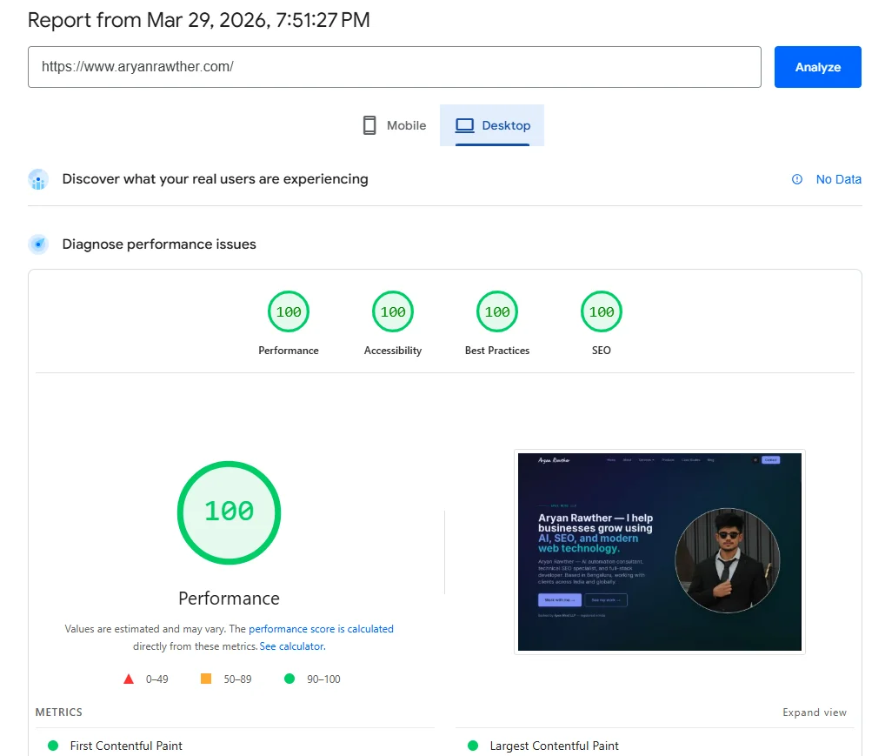This screenshot has height=756, width=885.
Task: Switch to the Mobile tab
Action: [x=393, y=125]
